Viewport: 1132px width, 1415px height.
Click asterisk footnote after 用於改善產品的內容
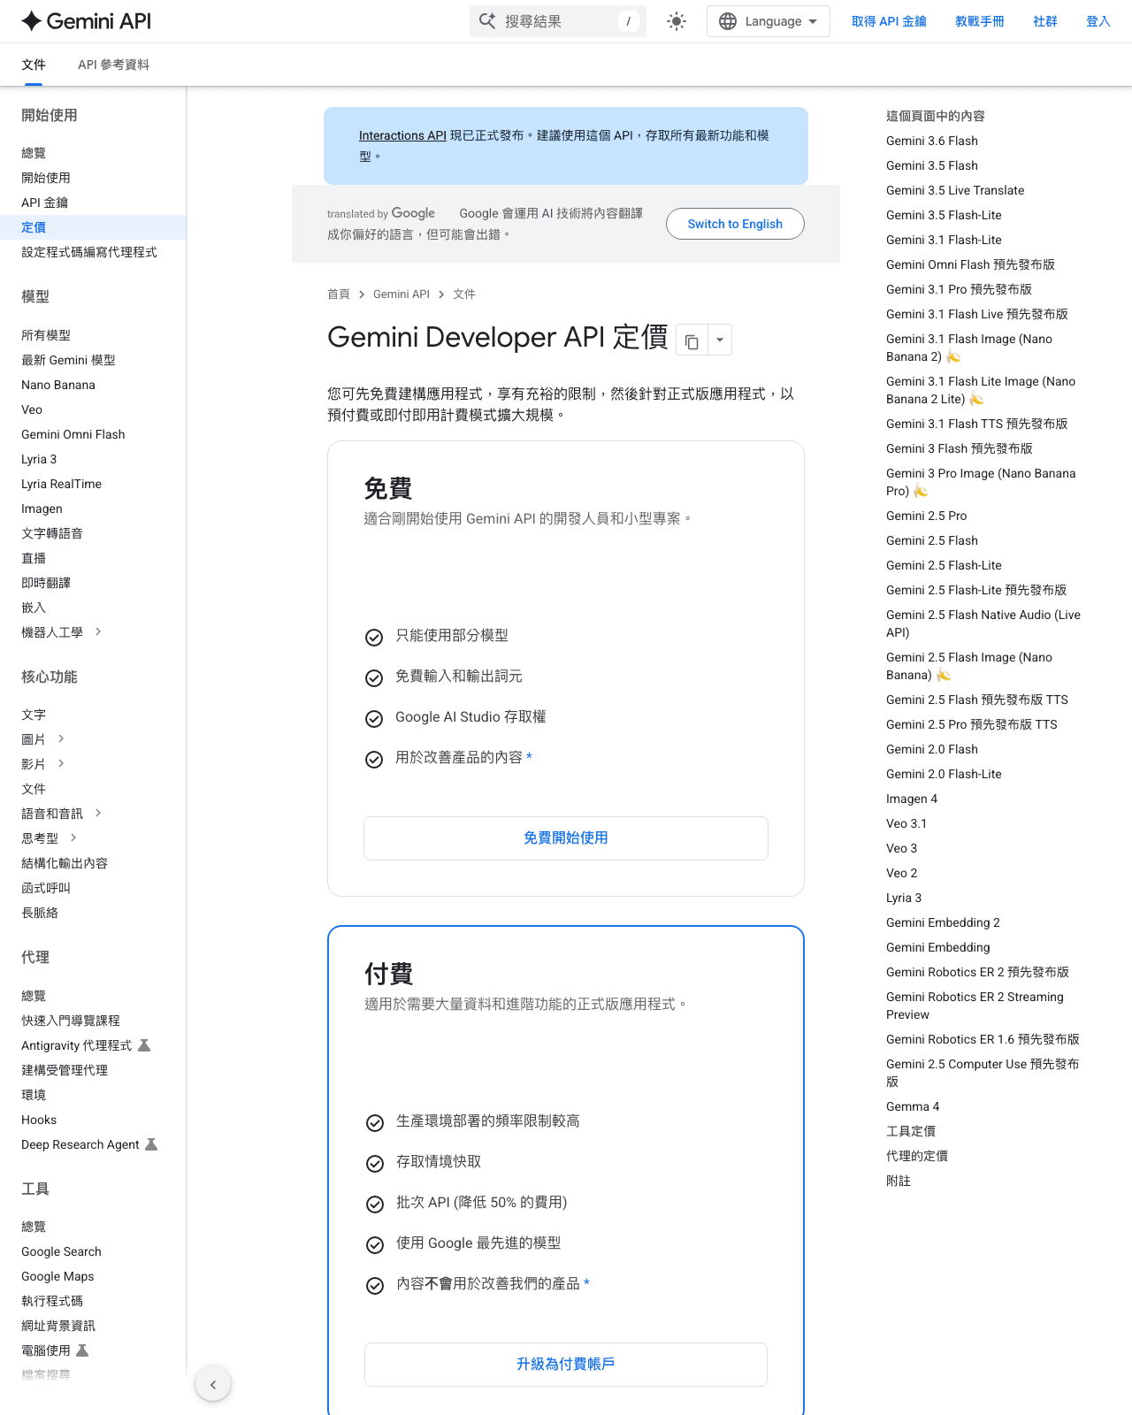[x=529, y=758]
